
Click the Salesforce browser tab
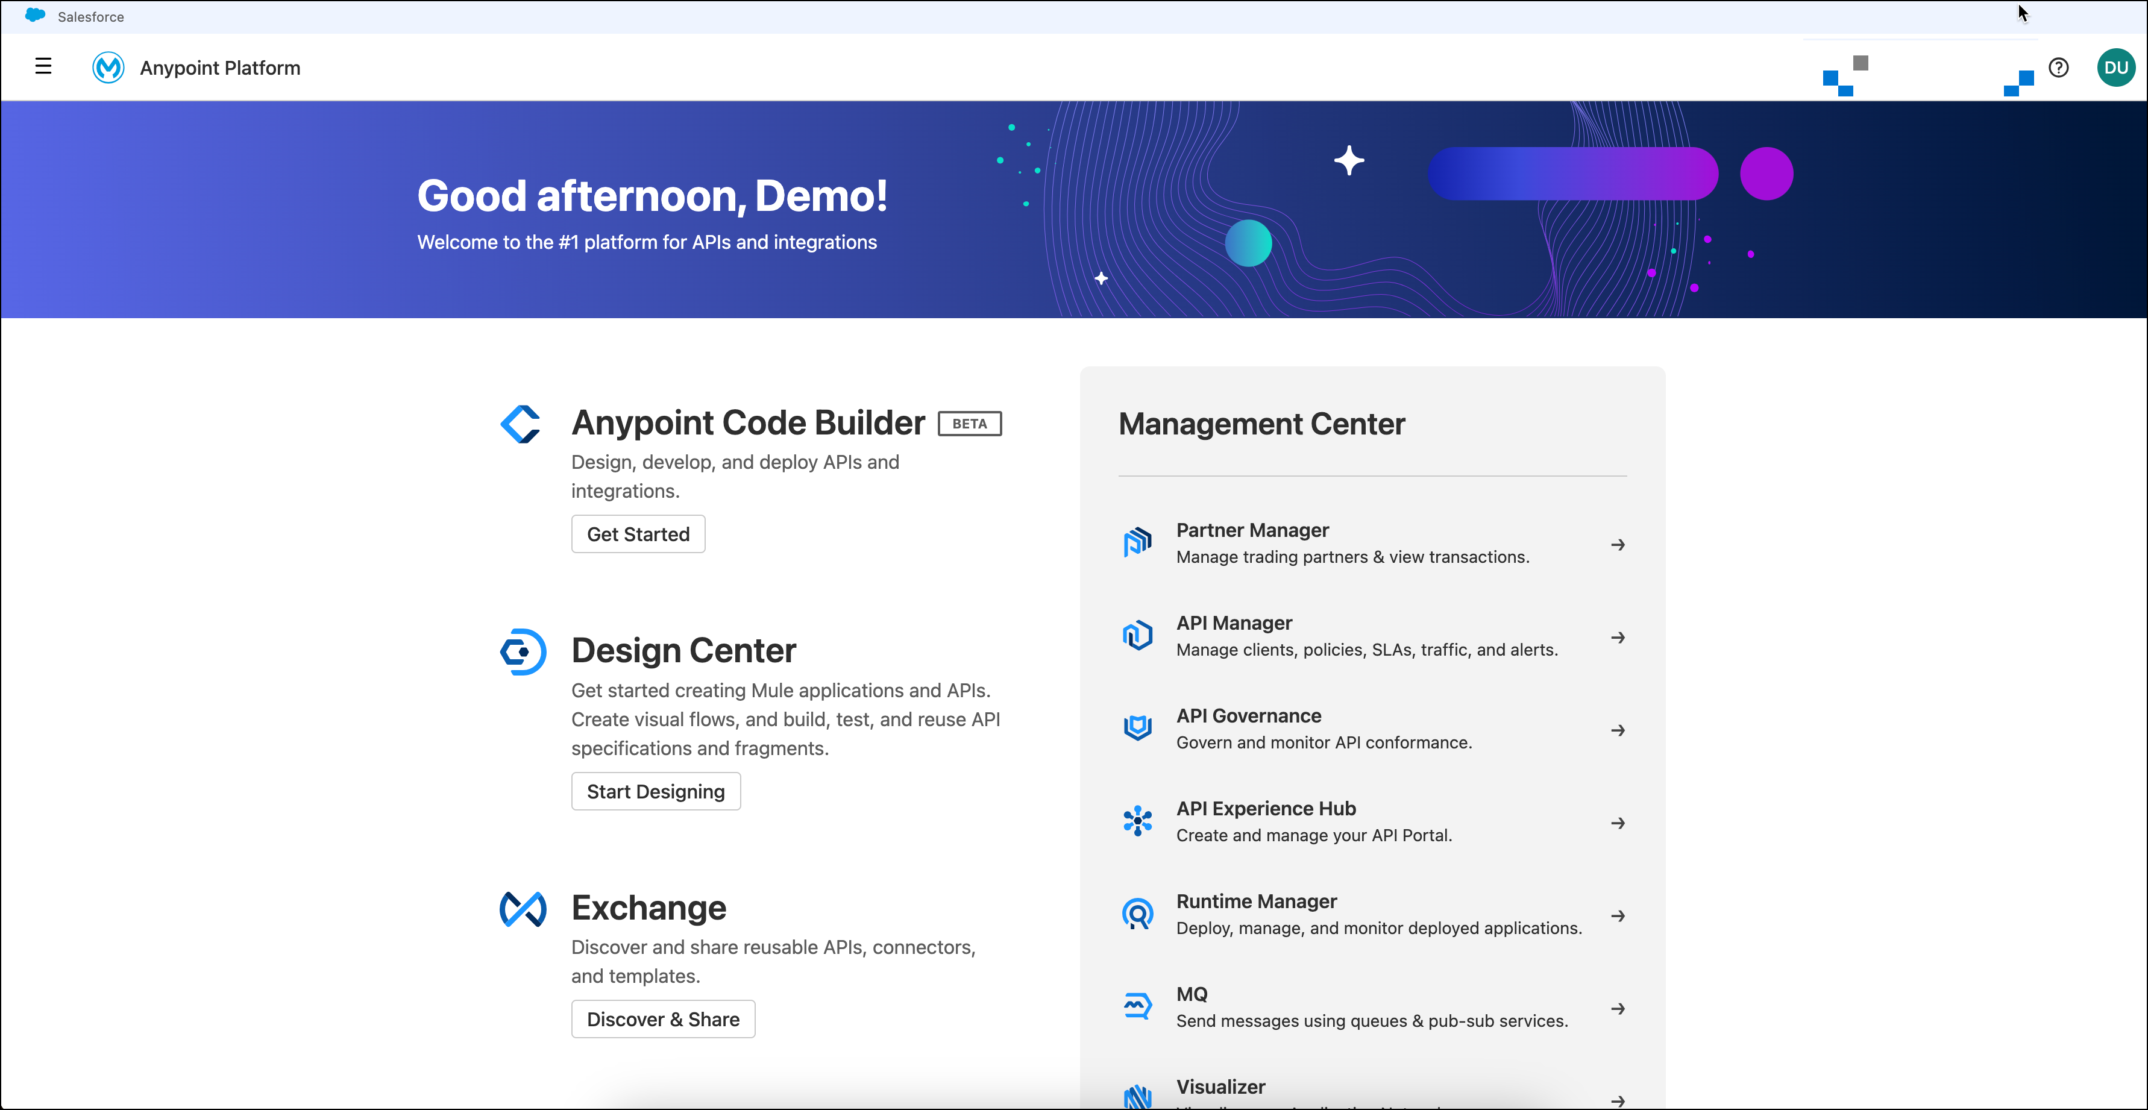coord(89,17)
